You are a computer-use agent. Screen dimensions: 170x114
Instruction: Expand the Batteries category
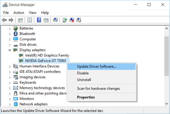(10, 29)
